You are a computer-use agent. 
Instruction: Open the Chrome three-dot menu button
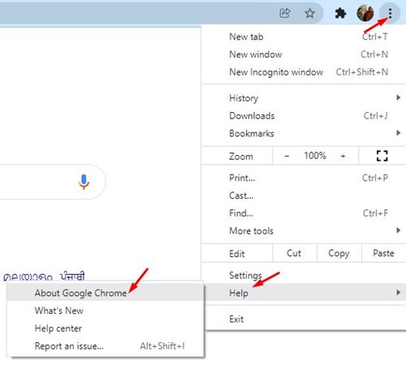pos(390,13)
